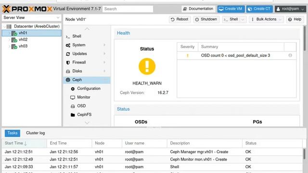Viewport: 308px width, 173px height.
Task: Select OSD count warning summary row
Action: pyautogui.click(x=236, y=56)
